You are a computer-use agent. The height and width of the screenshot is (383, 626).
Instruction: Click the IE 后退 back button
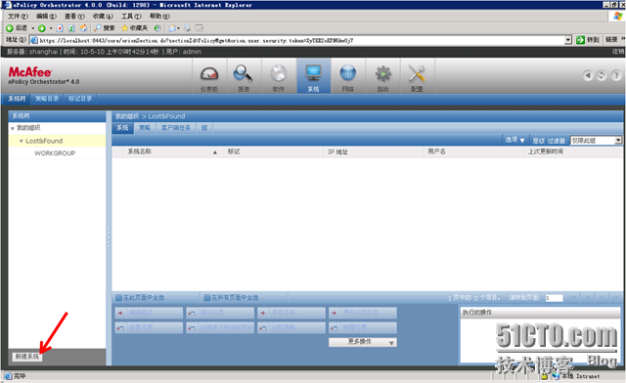(x=17, y=28)
